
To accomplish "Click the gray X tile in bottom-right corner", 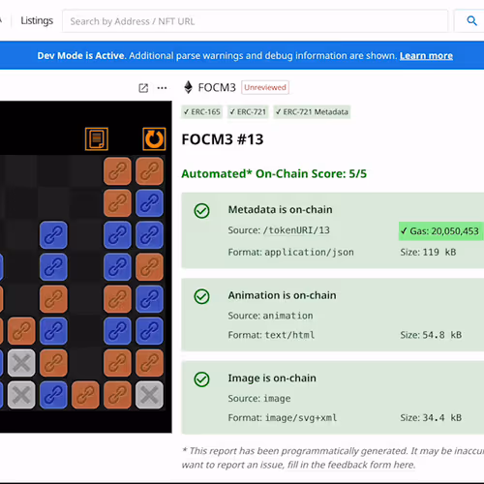I will 149,395.
